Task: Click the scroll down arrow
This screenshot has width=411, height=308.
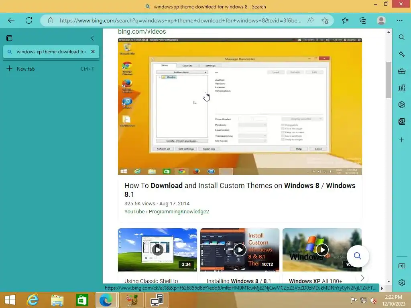Action: [x=389, y=281]
